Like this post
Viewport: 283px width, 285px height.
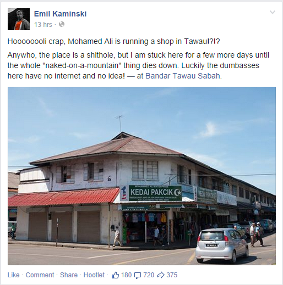tap(13, 275)
